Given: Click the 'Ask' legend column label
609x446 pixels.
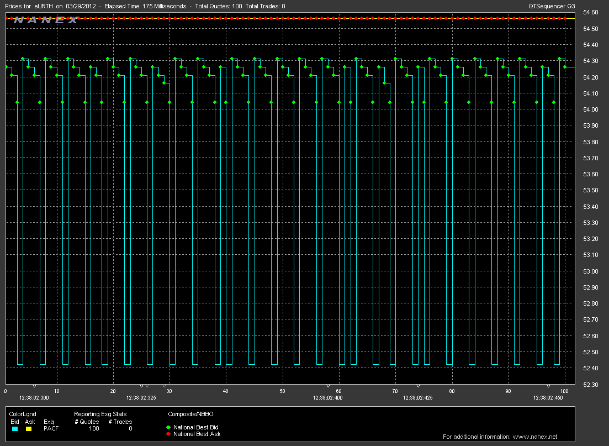Looking at the screenshot, I should pos(30,422).
